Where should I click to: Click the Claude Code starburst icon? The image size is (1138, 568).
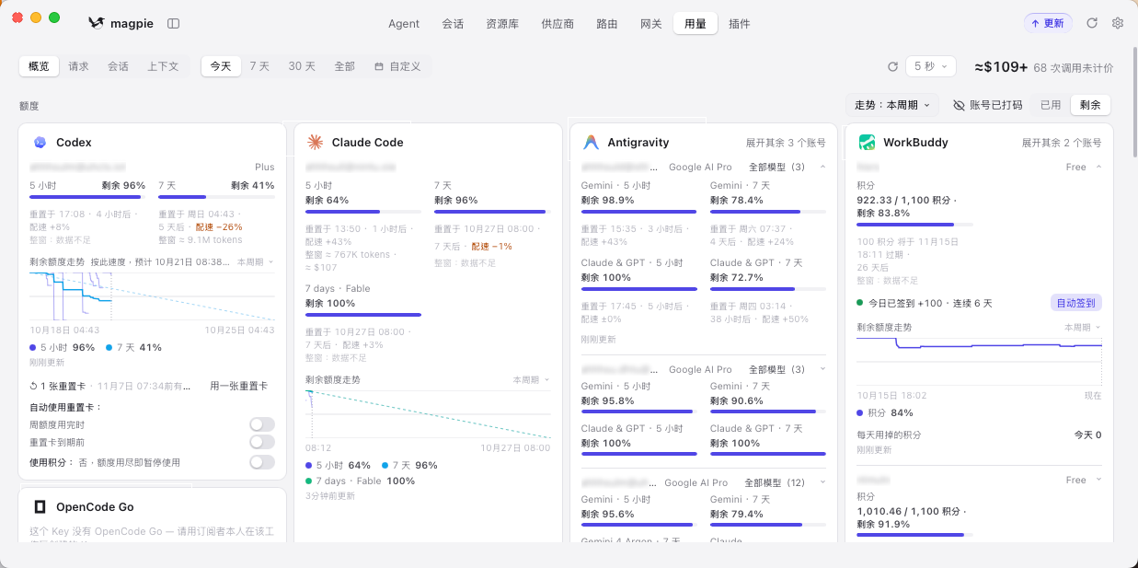pyautogui.click(x=315, y=142)
